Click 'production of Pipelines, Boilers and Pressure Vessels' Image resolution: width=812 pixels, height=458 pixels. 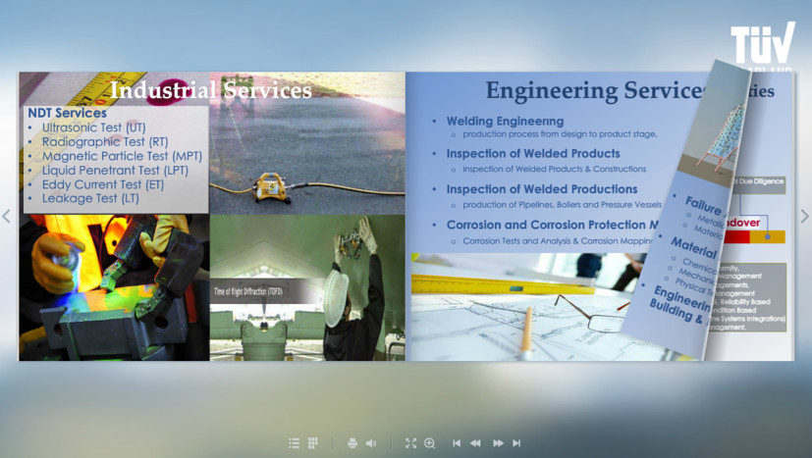[562, 205]
